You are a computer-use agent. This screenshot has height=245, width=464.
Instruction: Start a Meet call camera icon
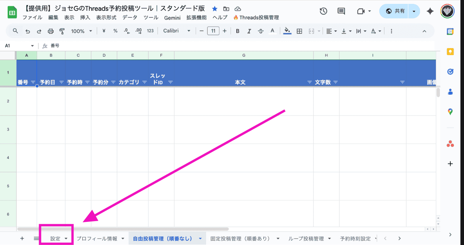click(361, 11)
